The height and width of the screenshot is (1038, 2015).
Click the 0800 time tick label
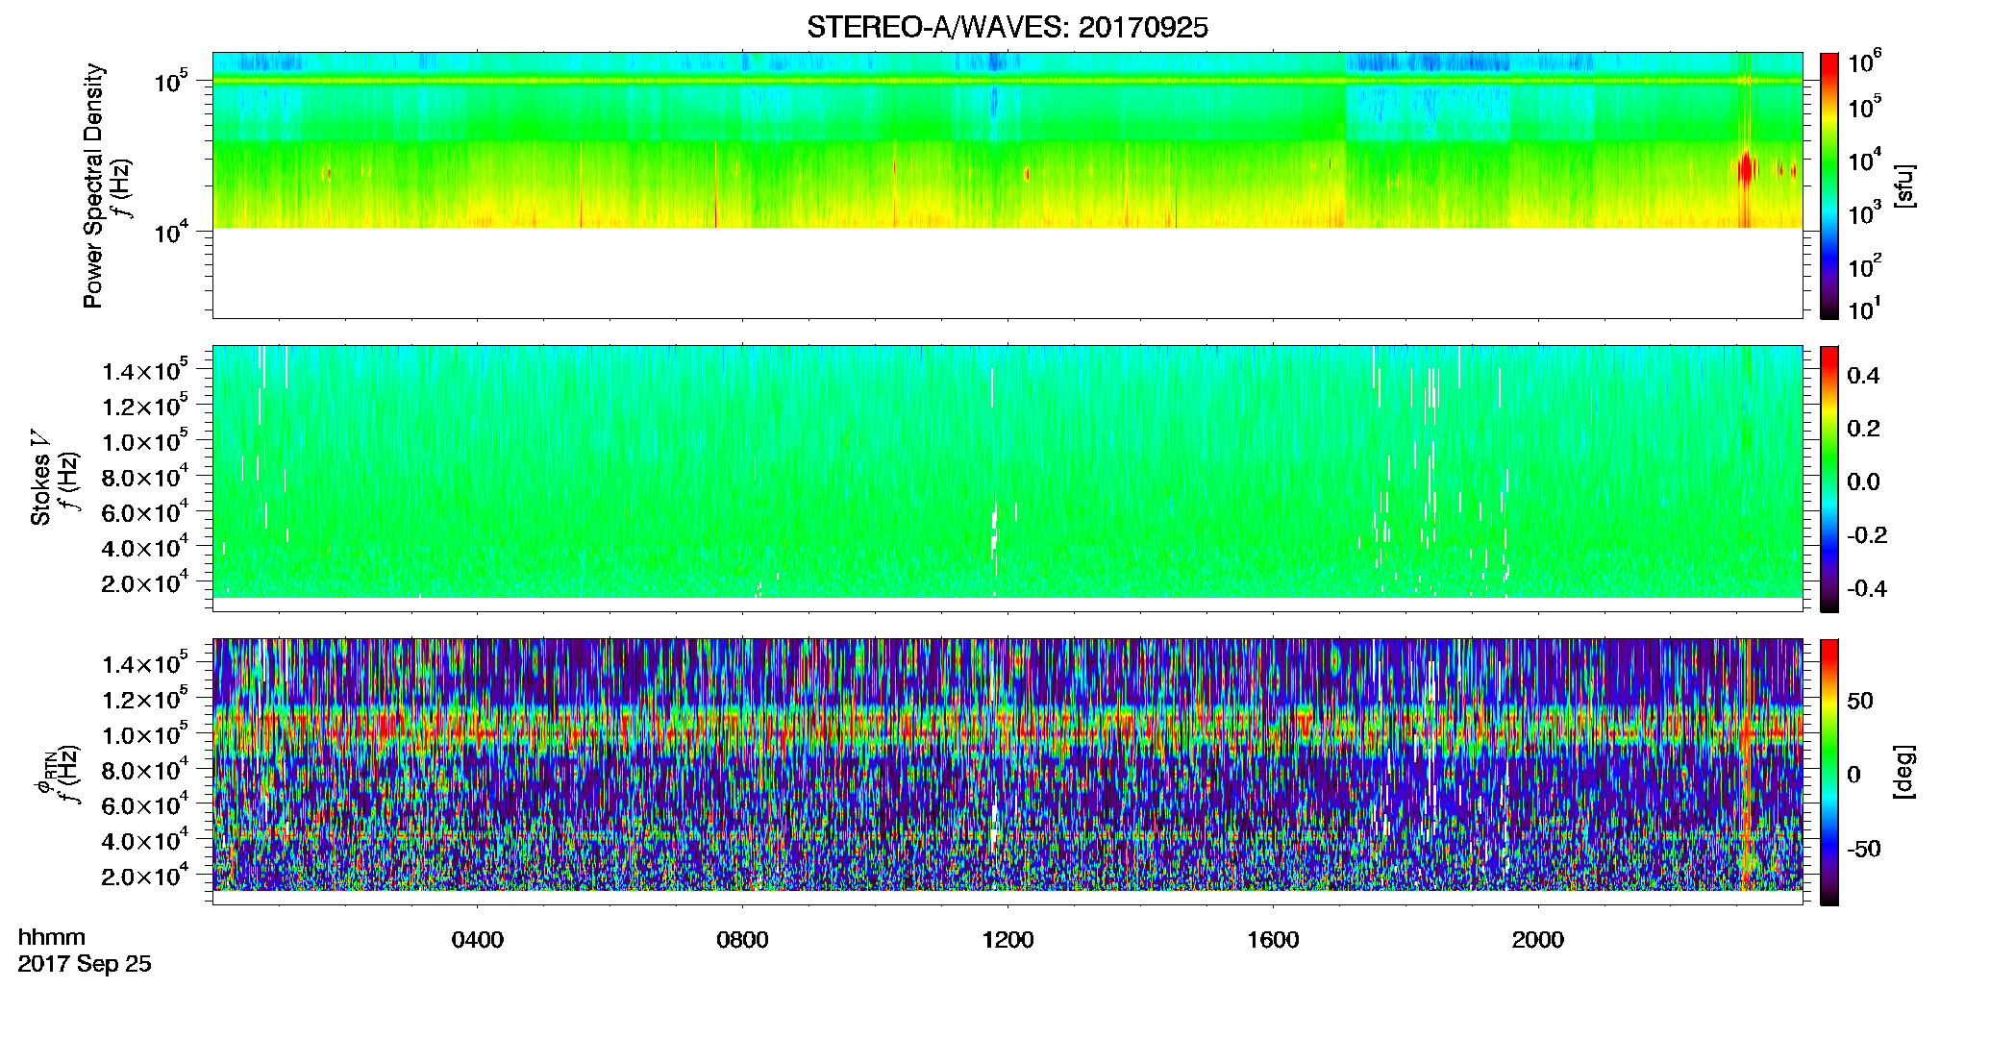point(743,940)
